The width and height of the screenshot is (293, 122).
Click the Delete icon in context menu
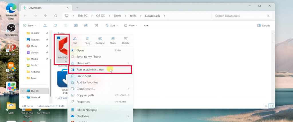point(126,39)
